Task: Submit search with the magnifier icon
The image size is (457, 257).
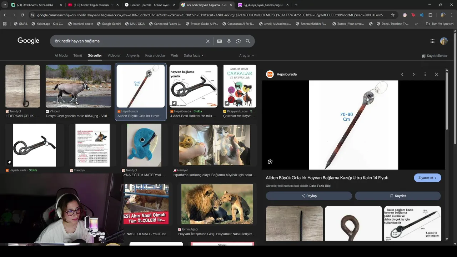Action: [248, 41]
